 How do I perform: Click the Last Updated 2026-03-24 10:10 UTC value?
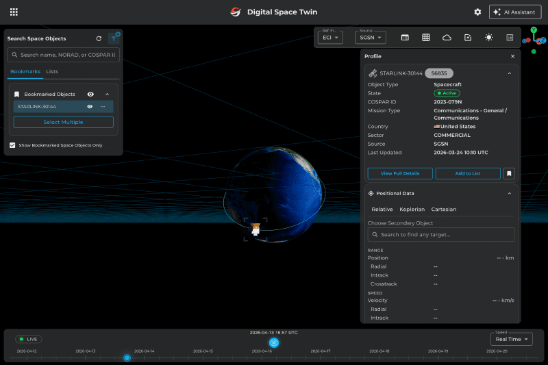(x=460, y=153)
